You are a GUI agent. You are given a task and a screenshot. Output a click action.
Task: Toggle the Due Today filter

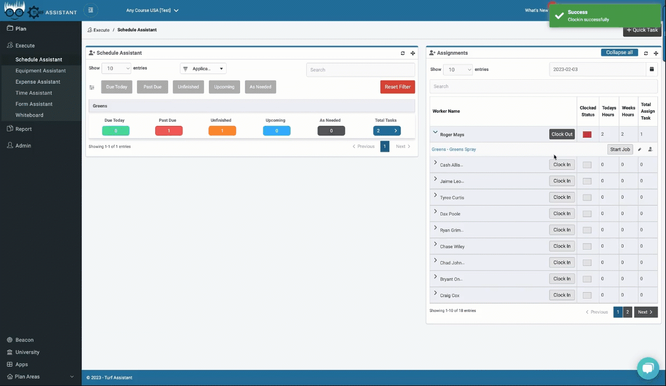117,87
